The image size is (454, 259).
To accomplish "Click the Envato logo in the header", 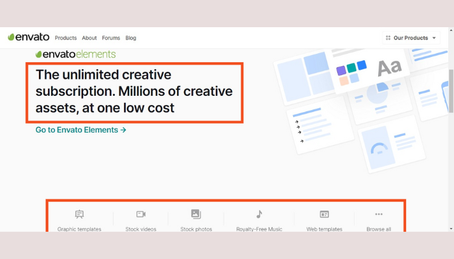I will click(x=29, y=37).
